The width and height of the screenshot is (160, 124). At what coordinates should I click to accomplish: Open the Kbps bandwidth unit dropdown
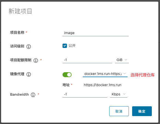click(x=118, y=94)
